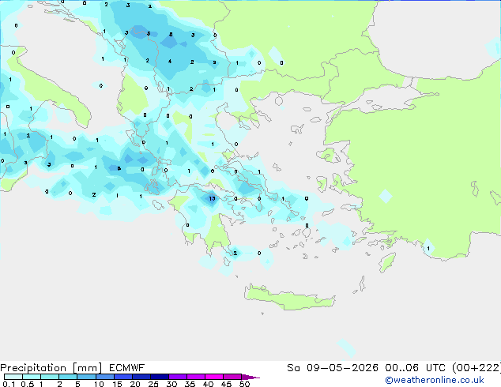Click the "0.1" legend scale label
This screenshot has width=501, height=387.
click(9, 384)
